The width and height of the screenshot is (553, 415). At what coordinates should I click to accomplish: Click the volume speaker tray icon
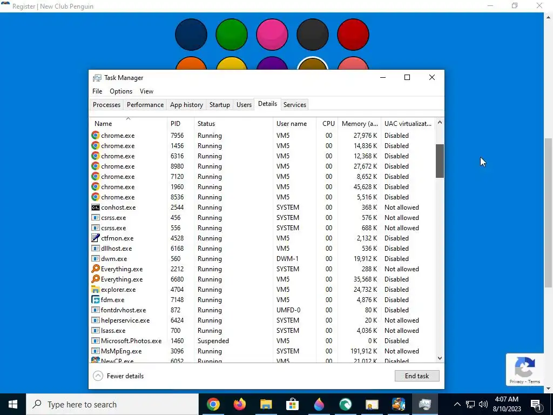[x=483, y=404]
